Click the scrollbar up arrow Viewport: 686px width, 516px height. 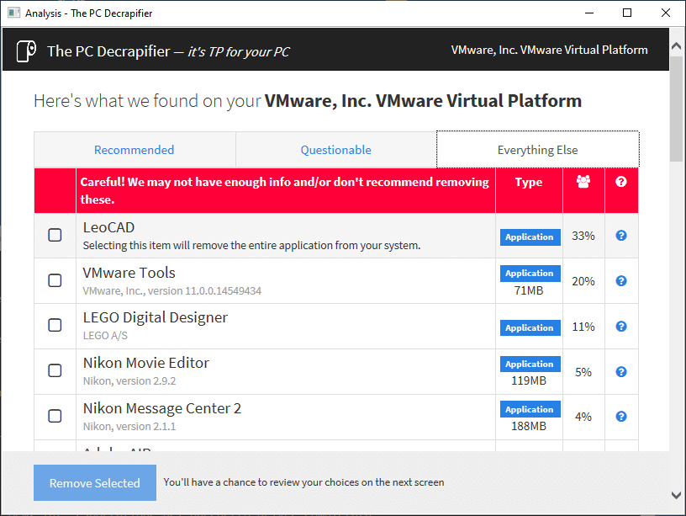click(676, 45)
